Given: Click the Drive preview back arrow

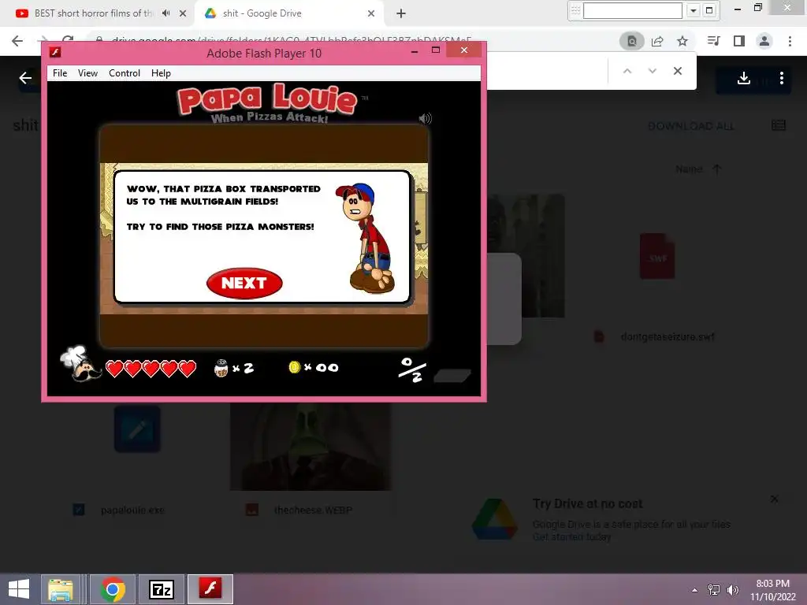Looking at the screenshot, I should 26,78.
